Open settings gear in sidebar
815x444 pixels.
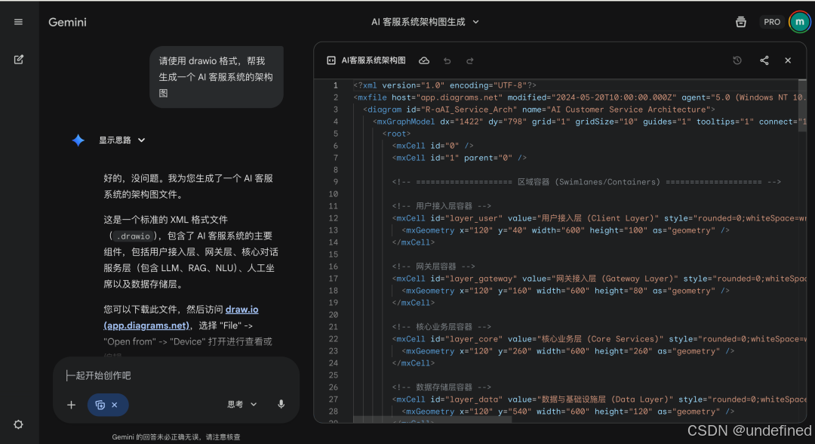click(x=18, y=424)
